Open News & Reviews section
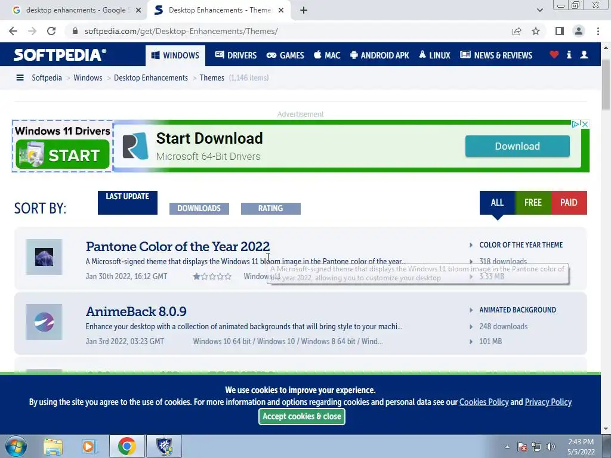The height and width of the screenshot is (458, 611). [x=496, y=55]
